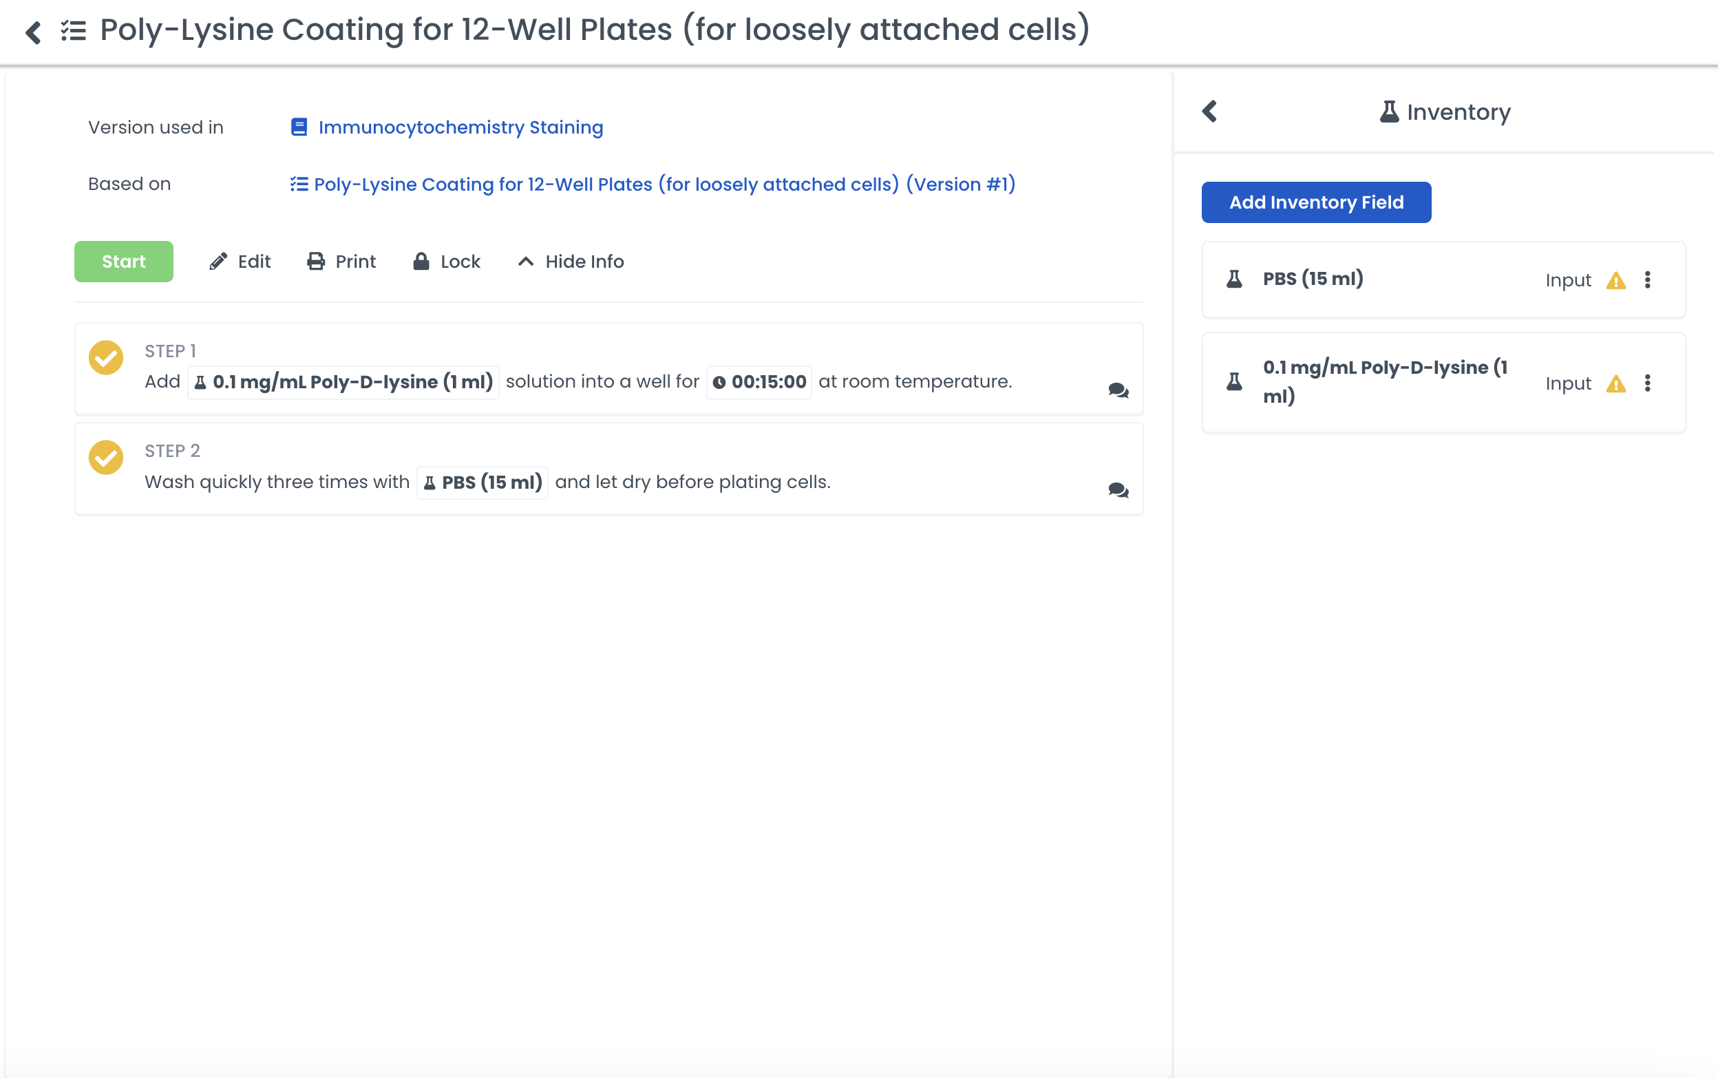Open the Immunocytochemistry Staining link

pyautogui.click(x=460, y=127)
